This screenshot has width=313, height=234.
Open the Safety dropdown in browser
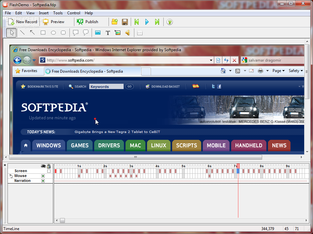click(x=296, y=71)
